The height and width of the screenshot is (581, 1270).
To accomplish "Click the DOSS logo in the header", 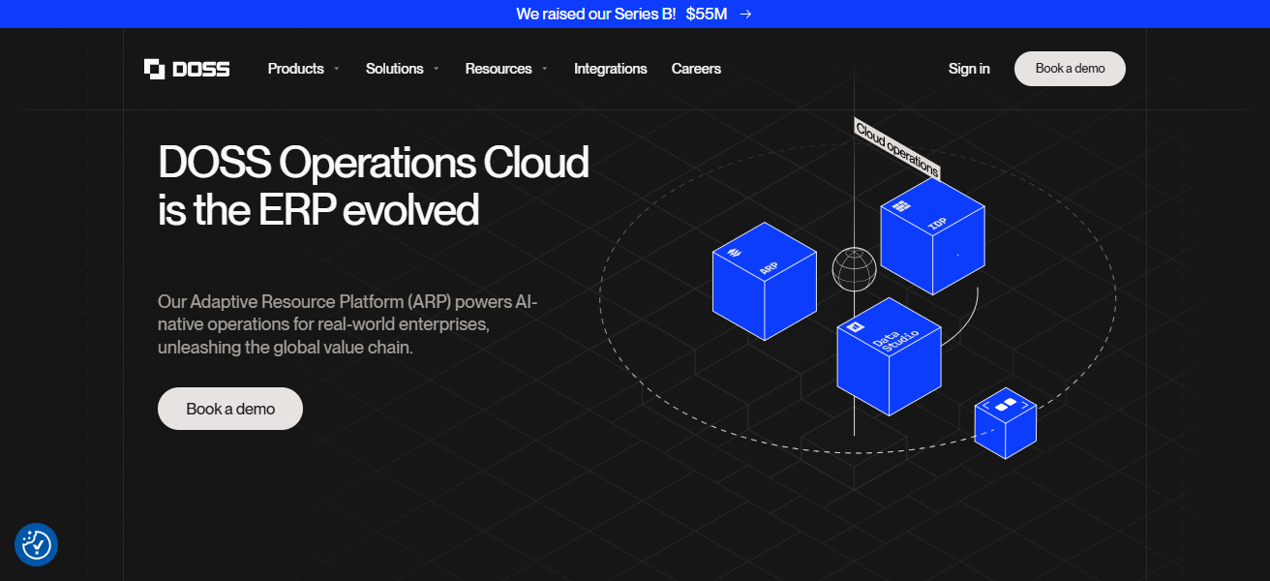I will coord(187,69).
